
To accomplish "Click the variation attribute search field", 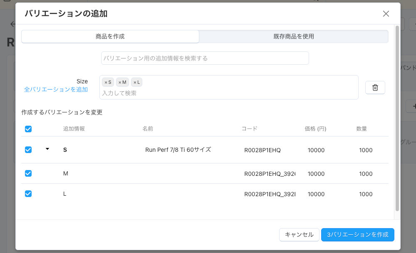I will (x=205, y=58).
